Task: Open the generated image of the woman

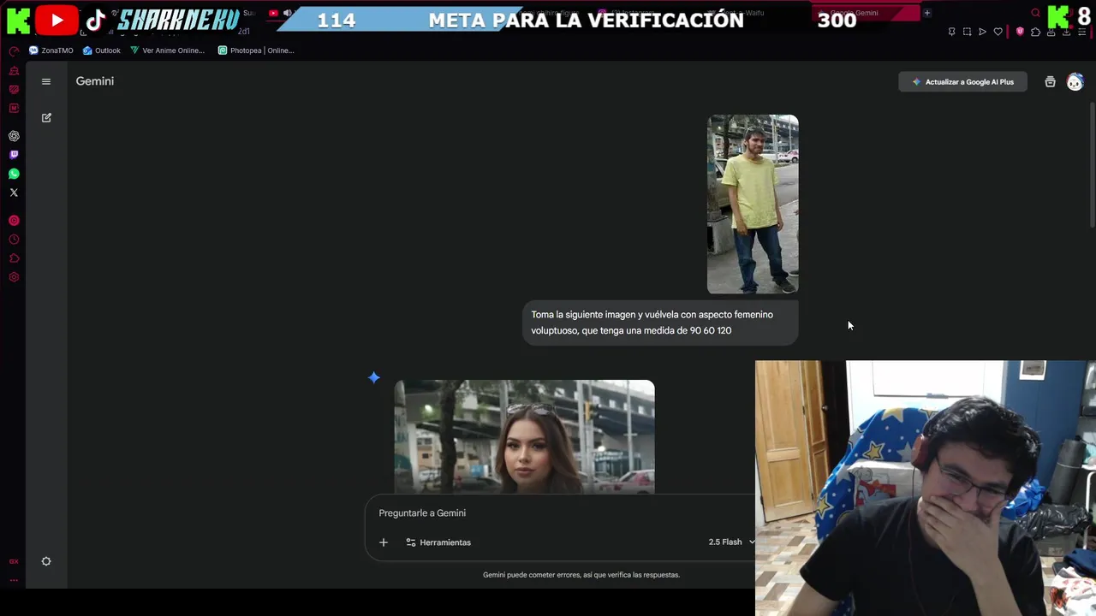Action: (524, 436)
